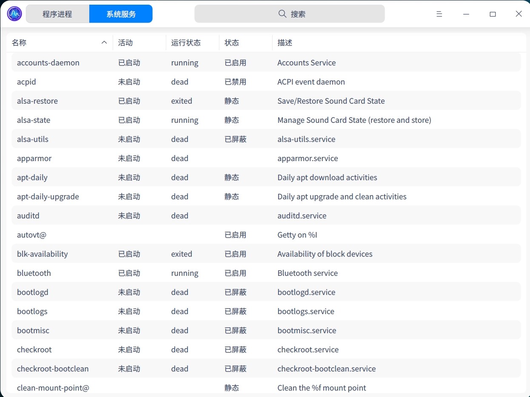The width and height of the screenshot is (530, 397).
Task: Switch to the 程序进程 tab
Action: pyautogui.click(x=57, y=14)
